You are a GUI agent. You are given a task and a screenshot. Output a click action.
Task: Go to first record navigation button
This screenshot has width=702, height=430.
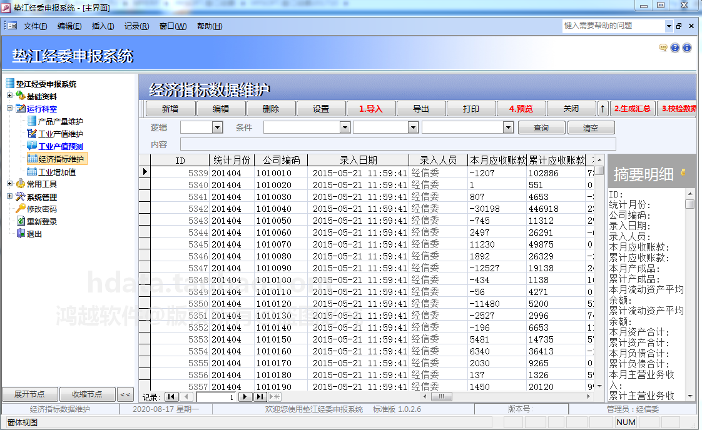pos(172,397)
